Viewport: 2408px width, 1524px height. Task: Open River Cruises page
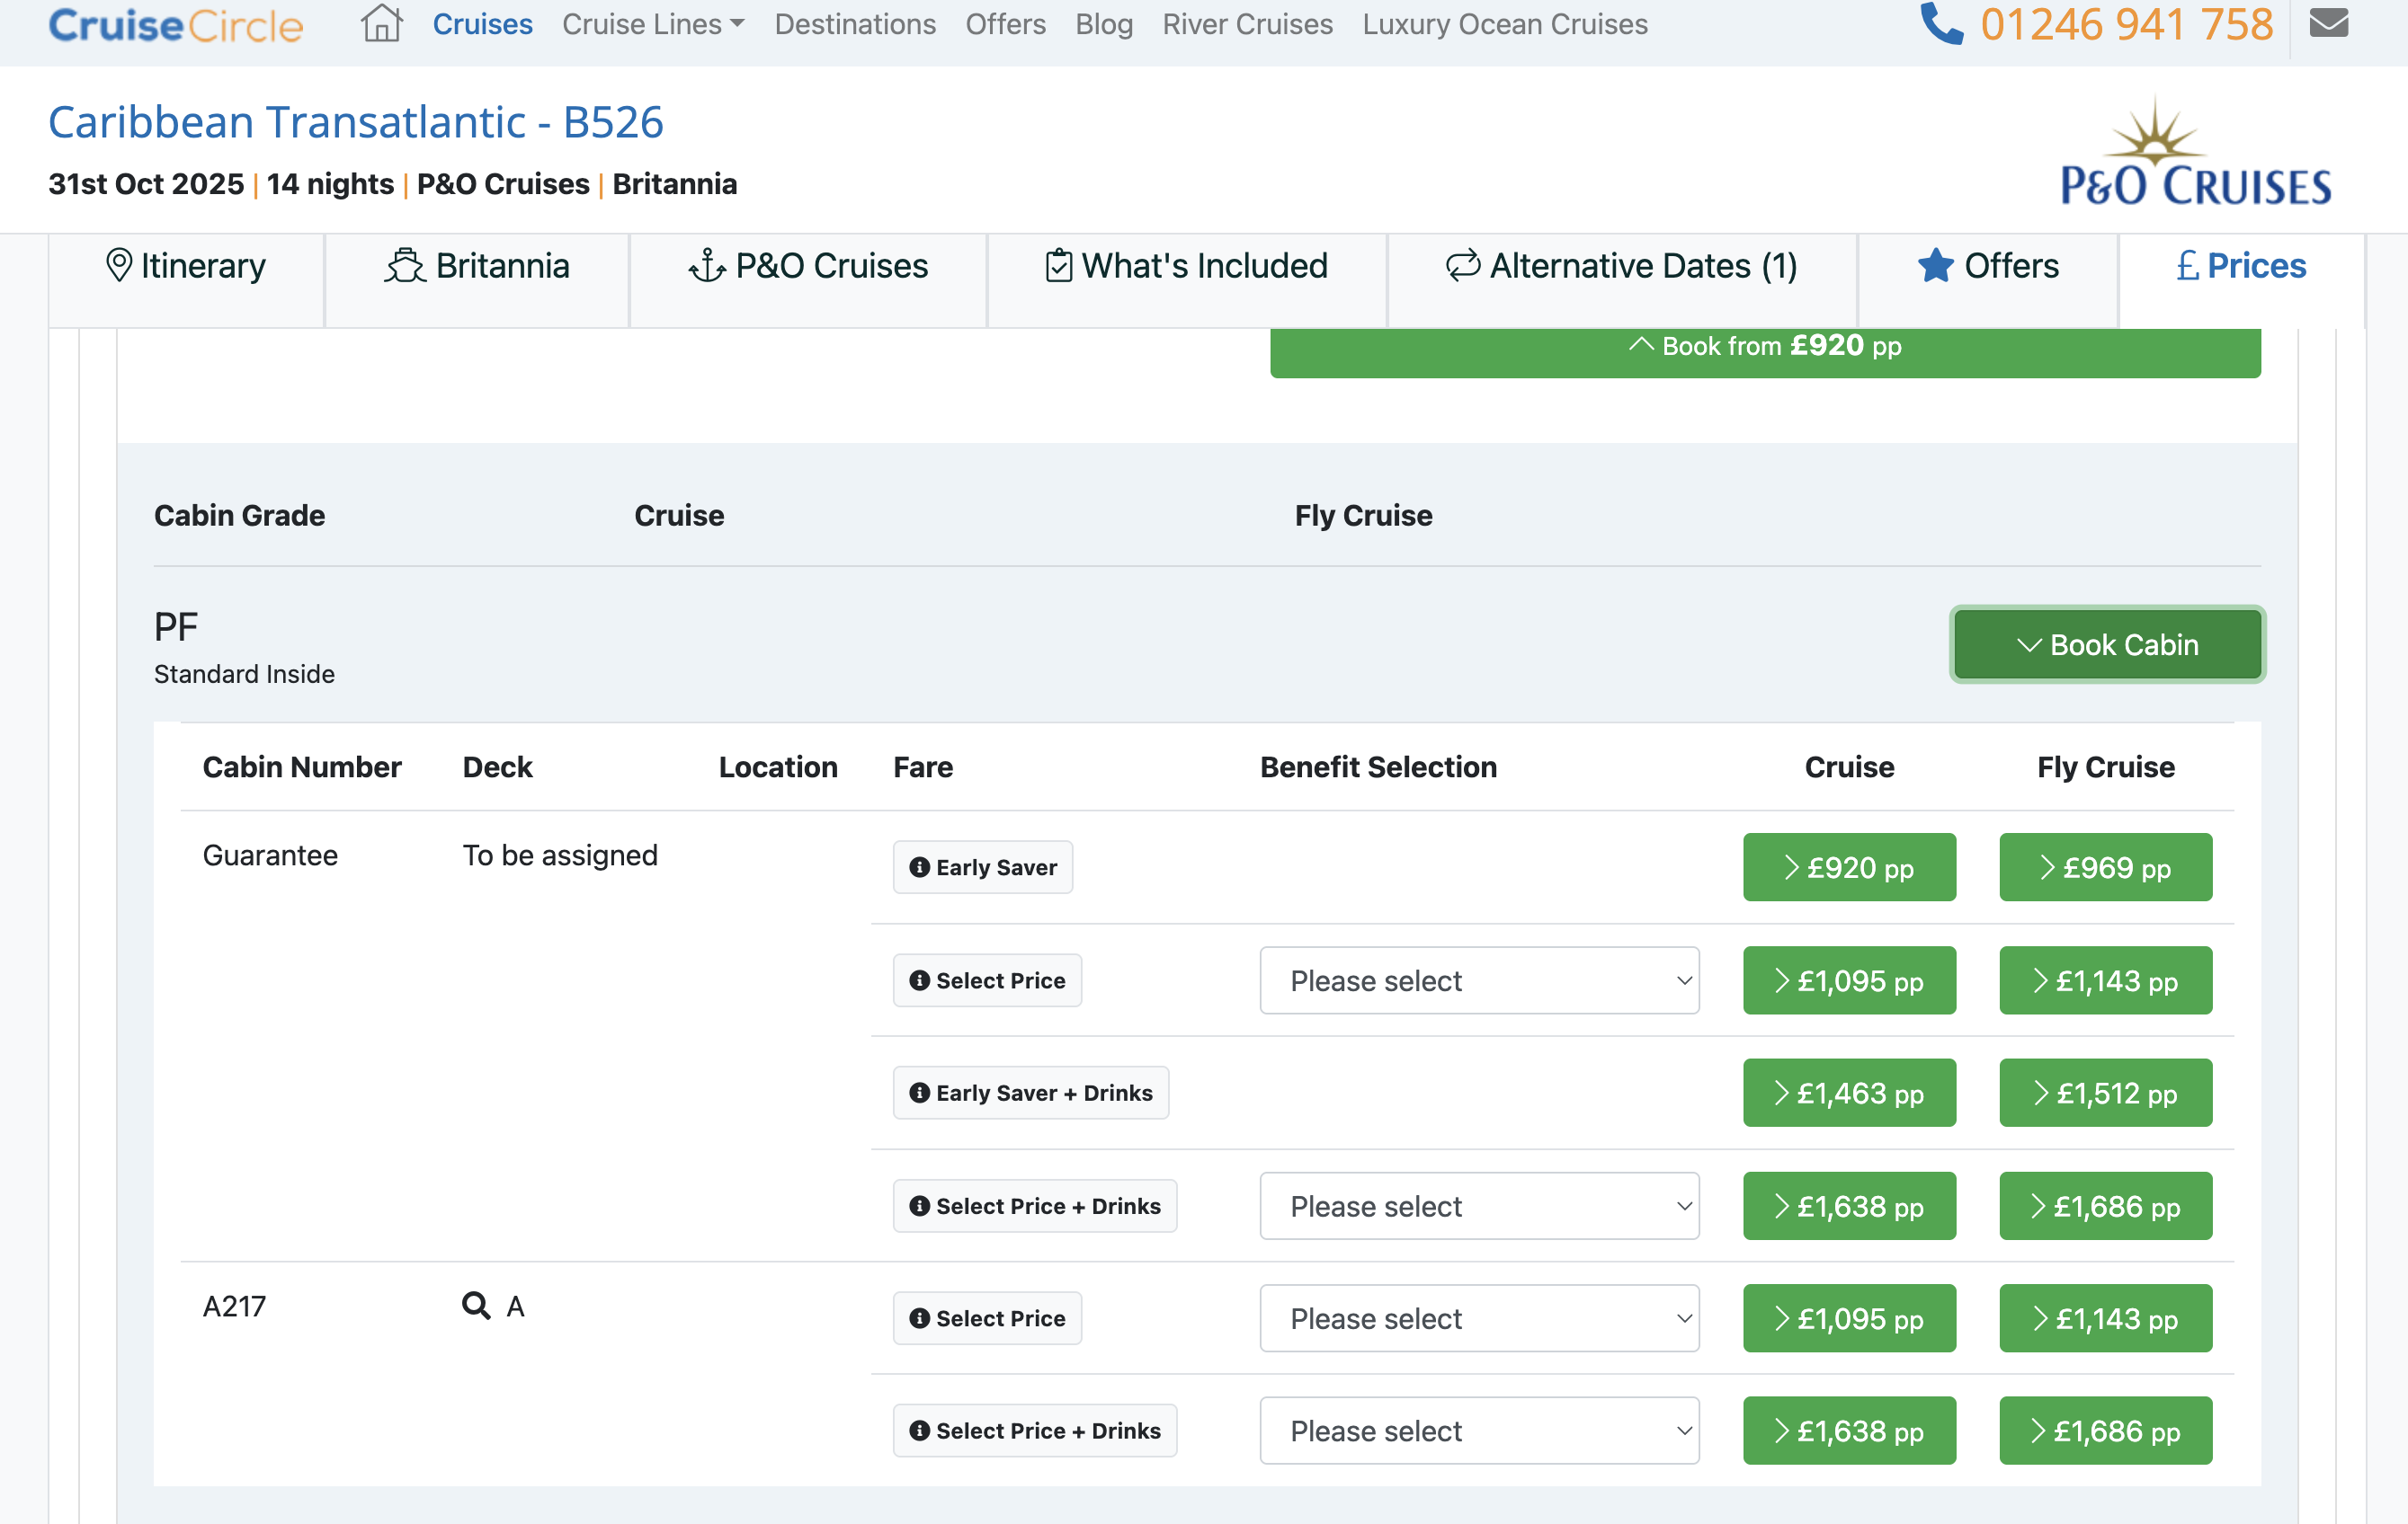point(1247,23)
